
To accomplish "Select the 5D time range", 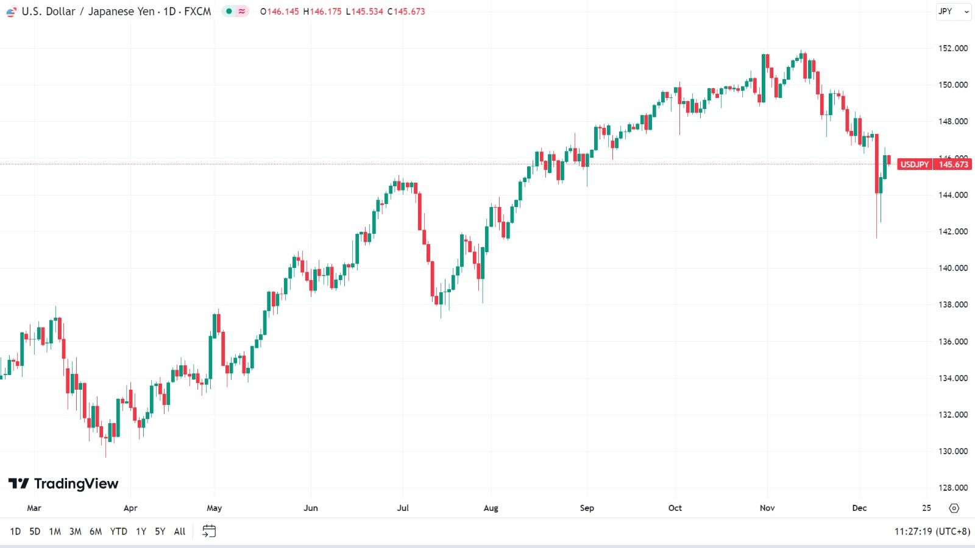I will [35, 532].
